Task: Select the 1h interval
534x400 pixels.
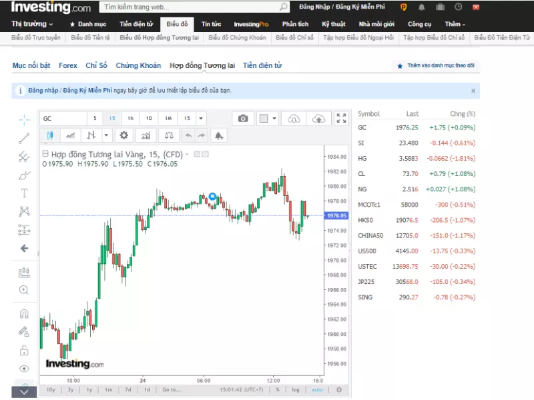Action: click(131, 119)
